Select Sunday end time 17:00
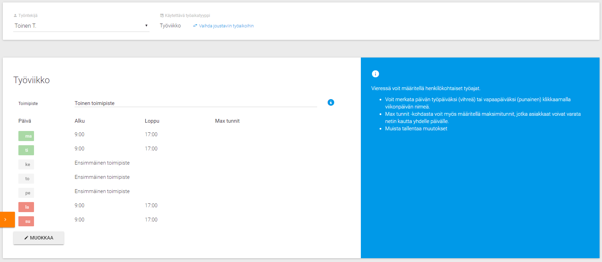602x262 pixels. coord(151,220)
